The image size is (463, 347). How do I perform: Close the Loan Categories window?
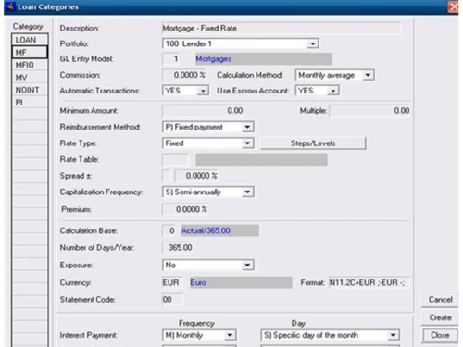pyautogui.click(x=454, y=6)
